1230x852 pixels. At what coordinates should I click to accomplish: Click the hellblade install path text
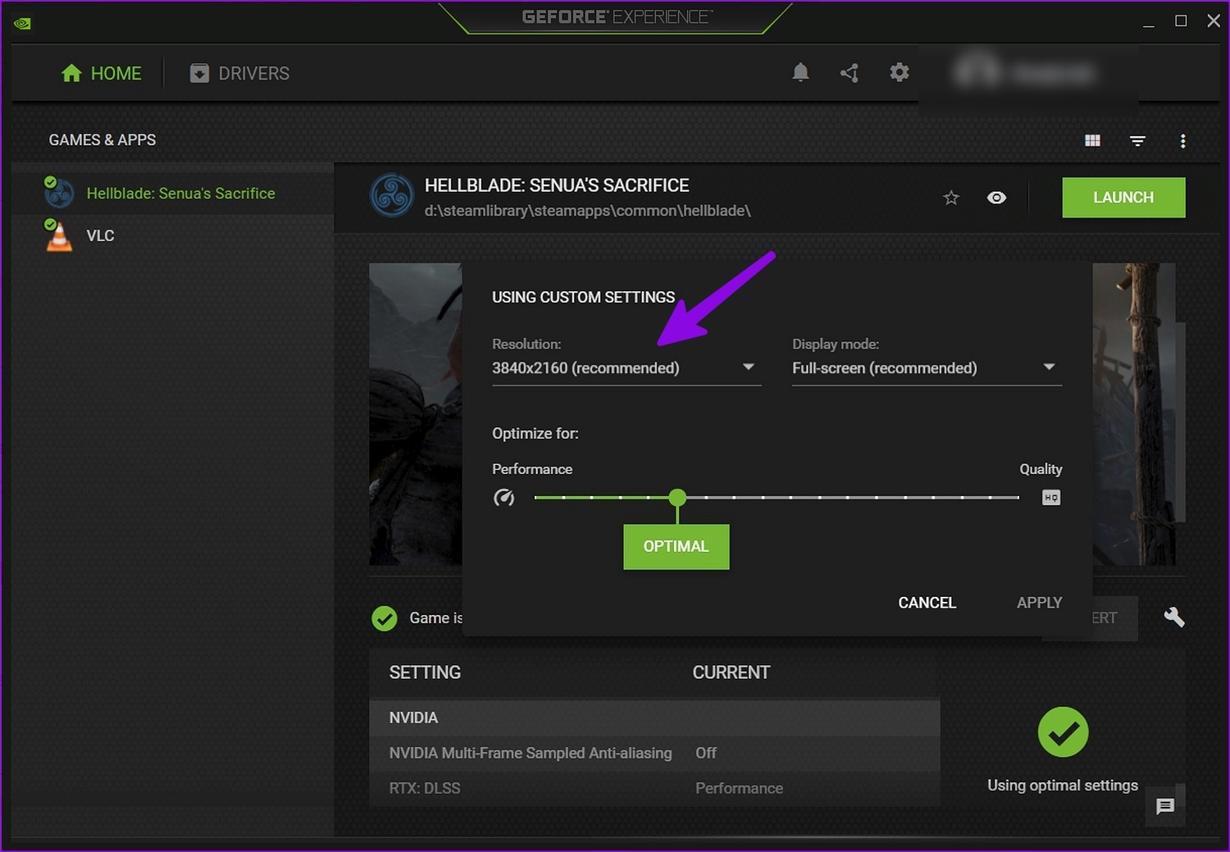pos(588,211)
